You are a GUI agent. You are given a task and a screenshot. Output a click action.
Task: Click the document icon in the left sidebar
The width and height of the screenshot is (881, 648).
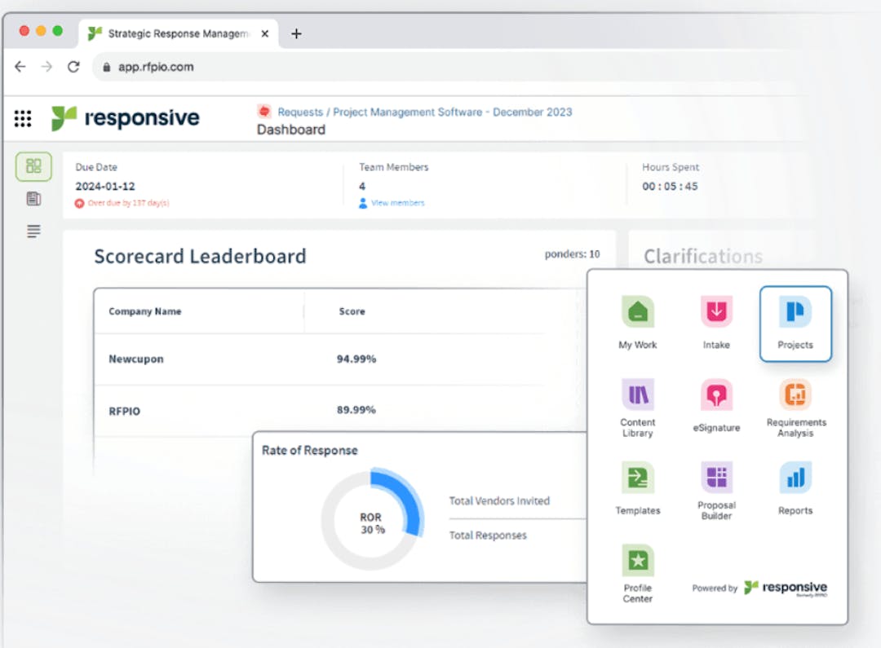33,198
